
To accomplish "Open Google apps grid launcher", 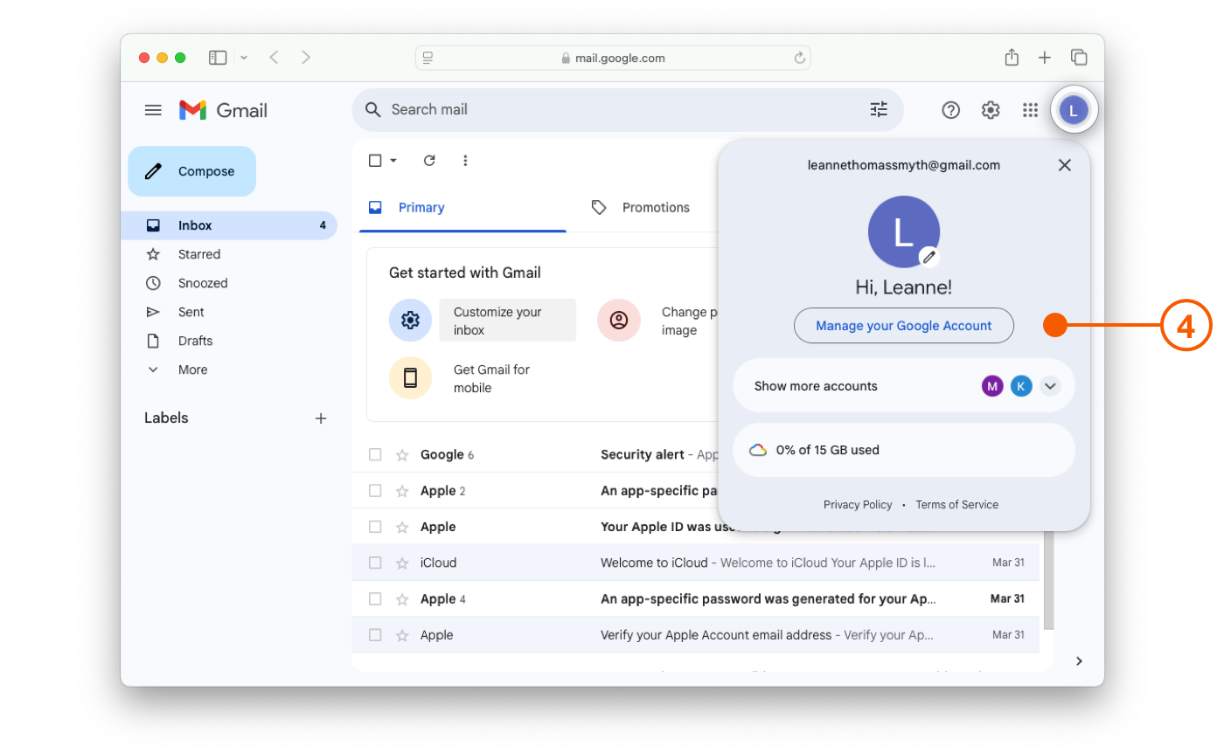I will (x=1030, y=110).
